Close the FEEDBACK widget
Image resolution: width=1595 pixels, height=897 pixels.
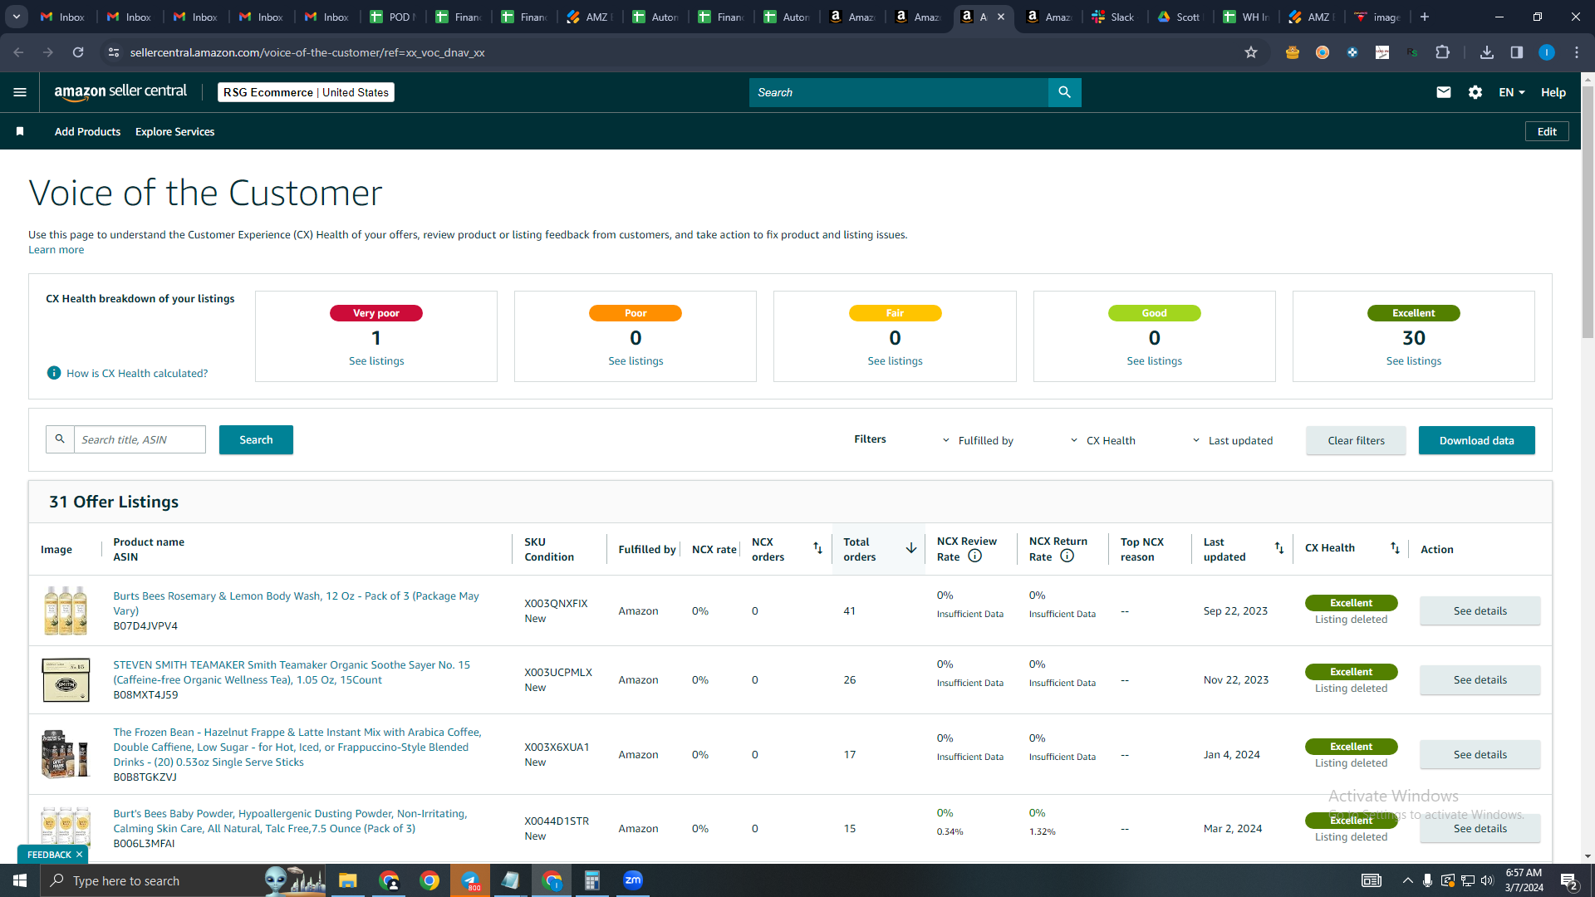coord(79,854)
